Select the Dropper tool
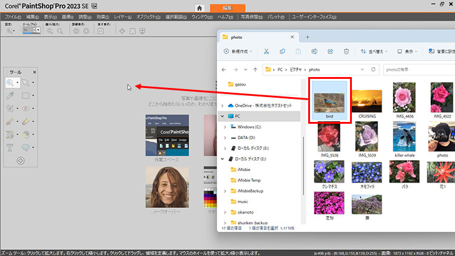The image size is (455, 256). point(11,95)
